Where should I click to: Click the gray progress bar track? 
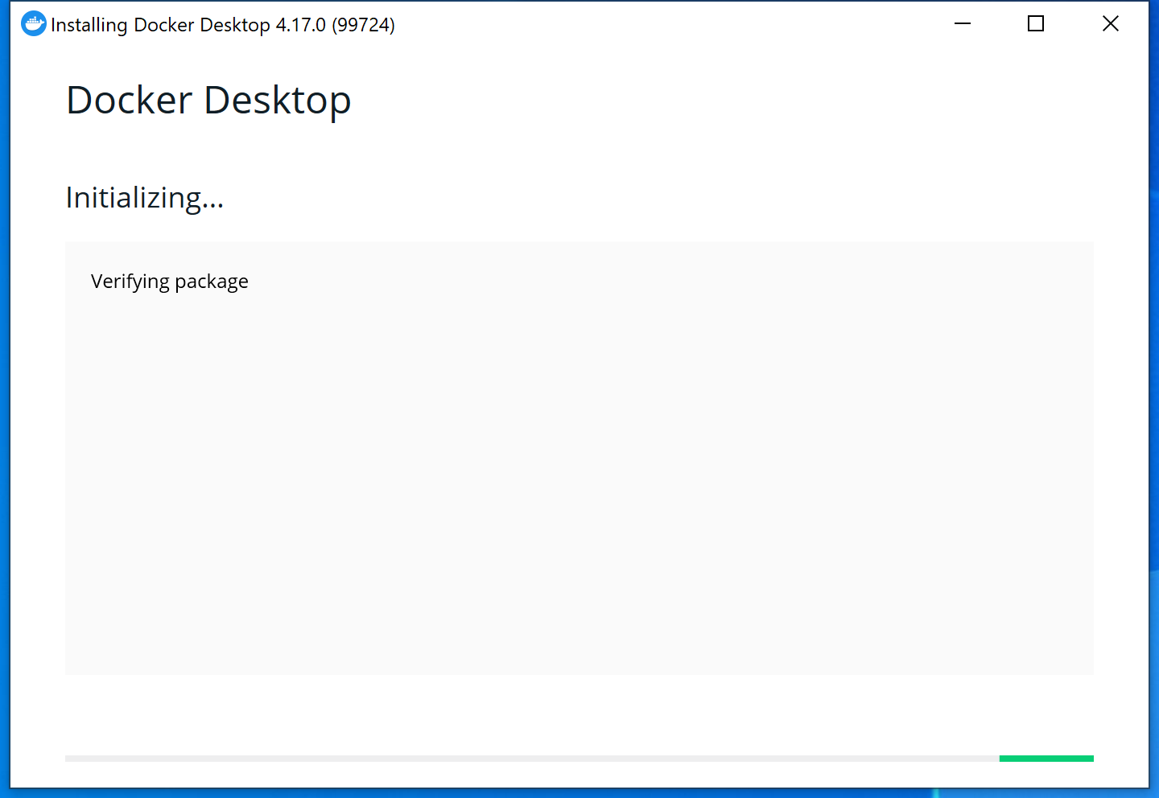(531, 759)
